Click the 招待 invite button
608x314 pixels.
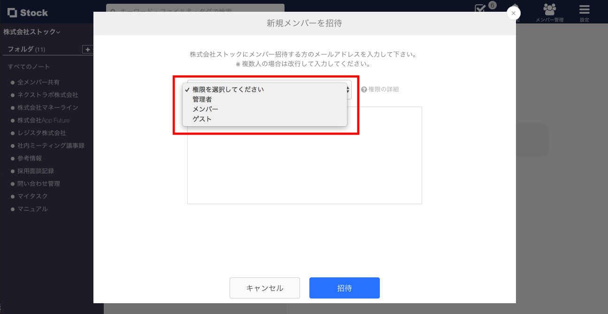click(x=344, y=288)
